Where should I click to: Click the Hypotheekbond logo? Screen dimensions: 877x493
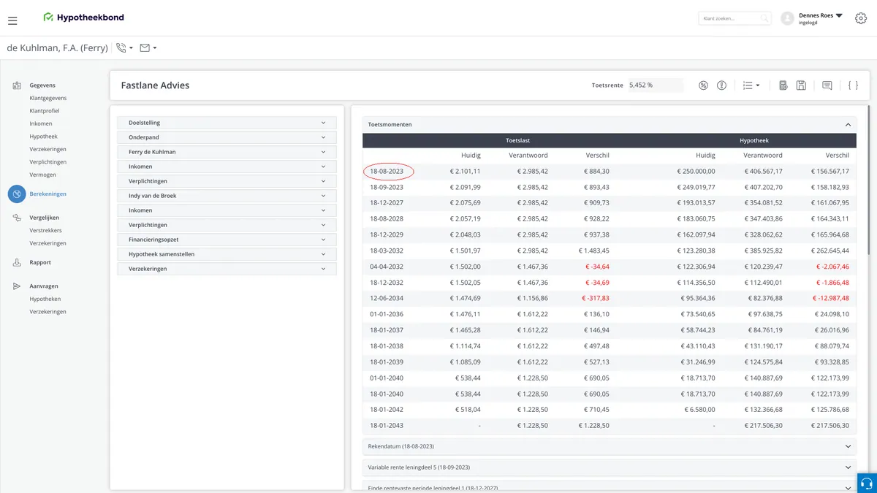pos(83,18)
